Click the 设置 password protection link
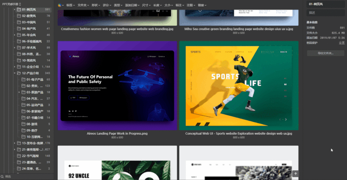Screen dimensions: 347x180 point(342,43)
